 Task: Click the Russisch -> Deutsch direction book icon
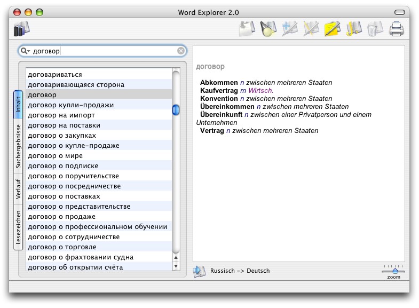[199, 271]
